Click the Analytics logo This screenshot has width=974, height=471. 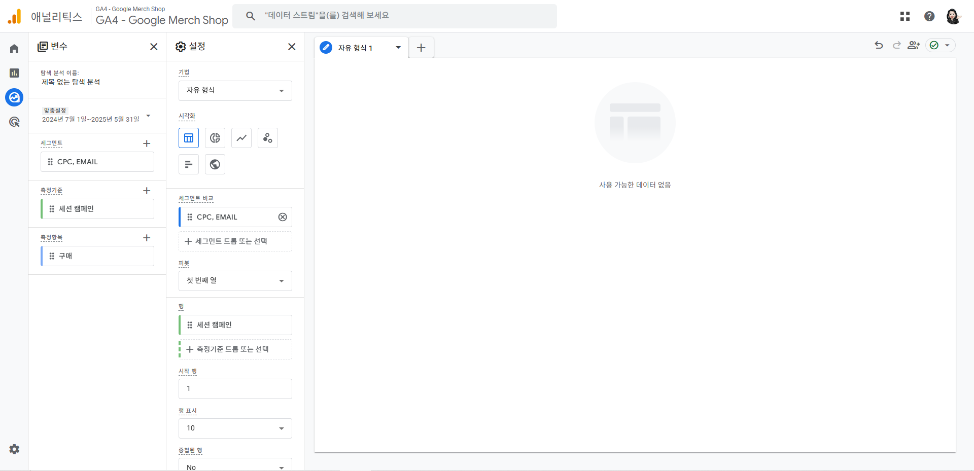pyautogui.click(x=15, y=16)
